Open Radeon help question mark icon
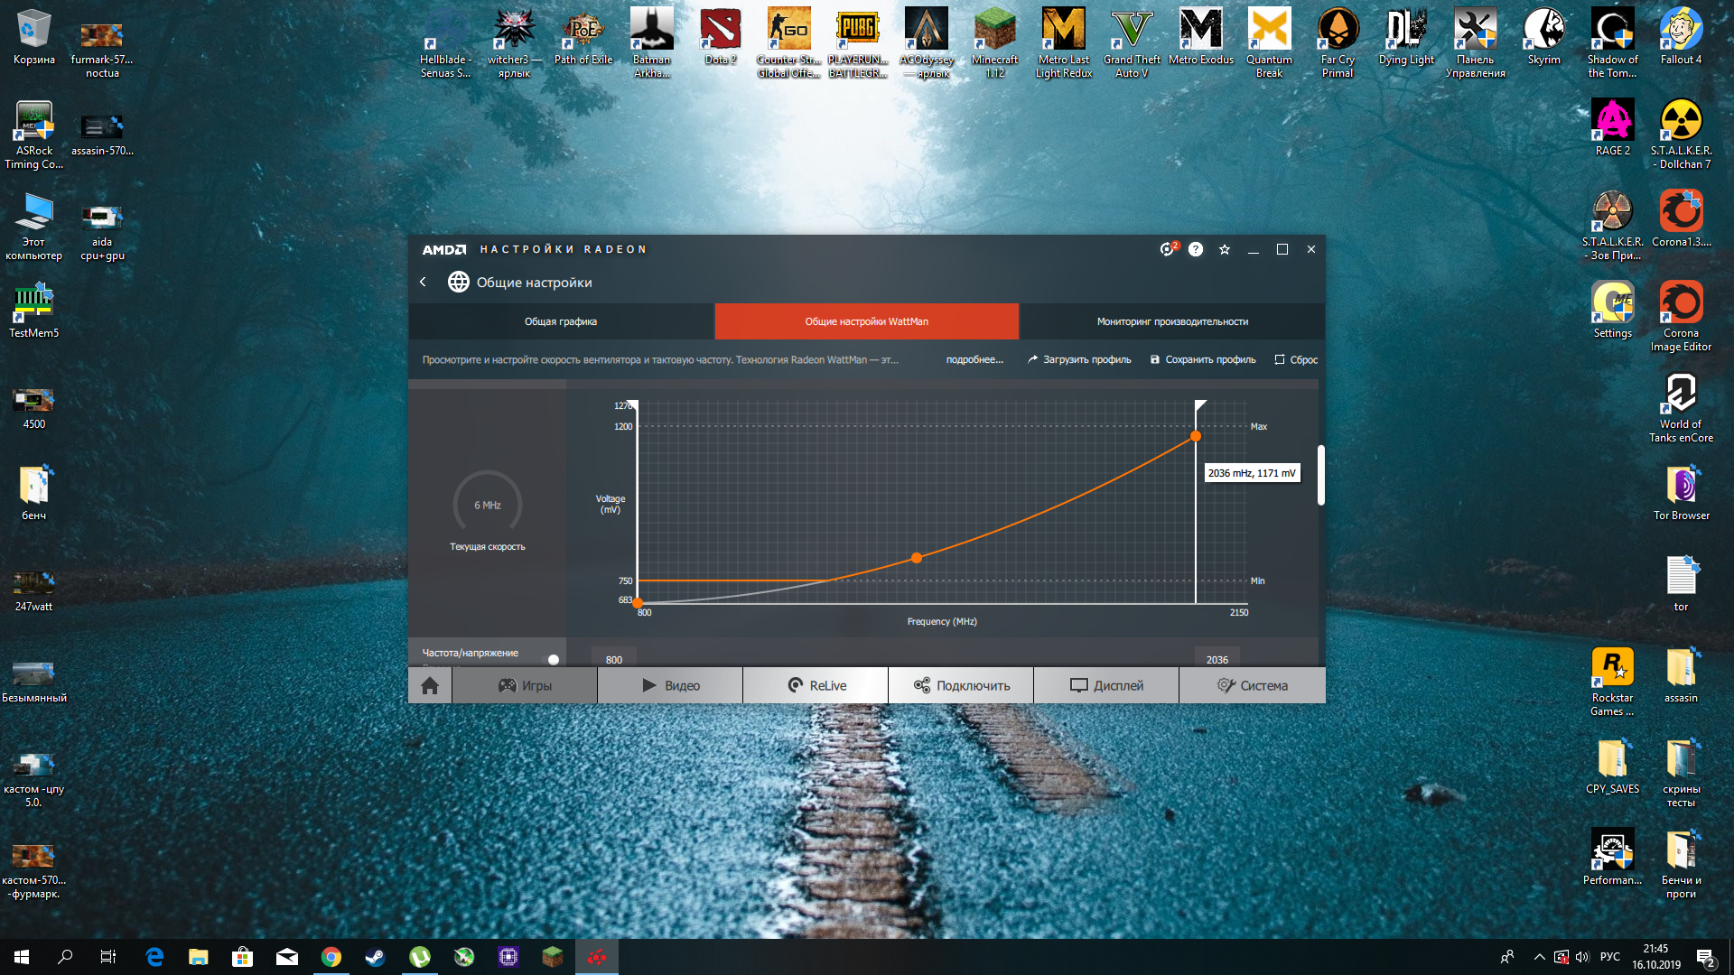This screenshot has width=1734, height=975. pyautogui.click(x=1196, y=249)
